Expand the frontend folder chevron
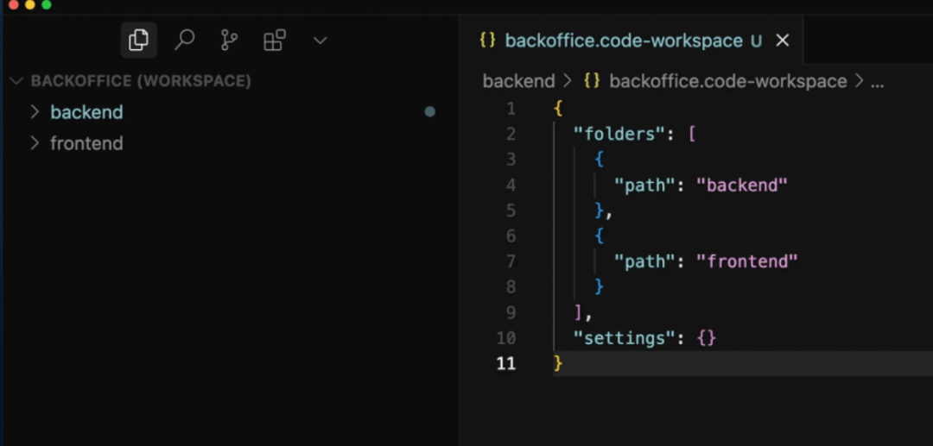Viewport: 933px width, 446px height. [35, 143]
